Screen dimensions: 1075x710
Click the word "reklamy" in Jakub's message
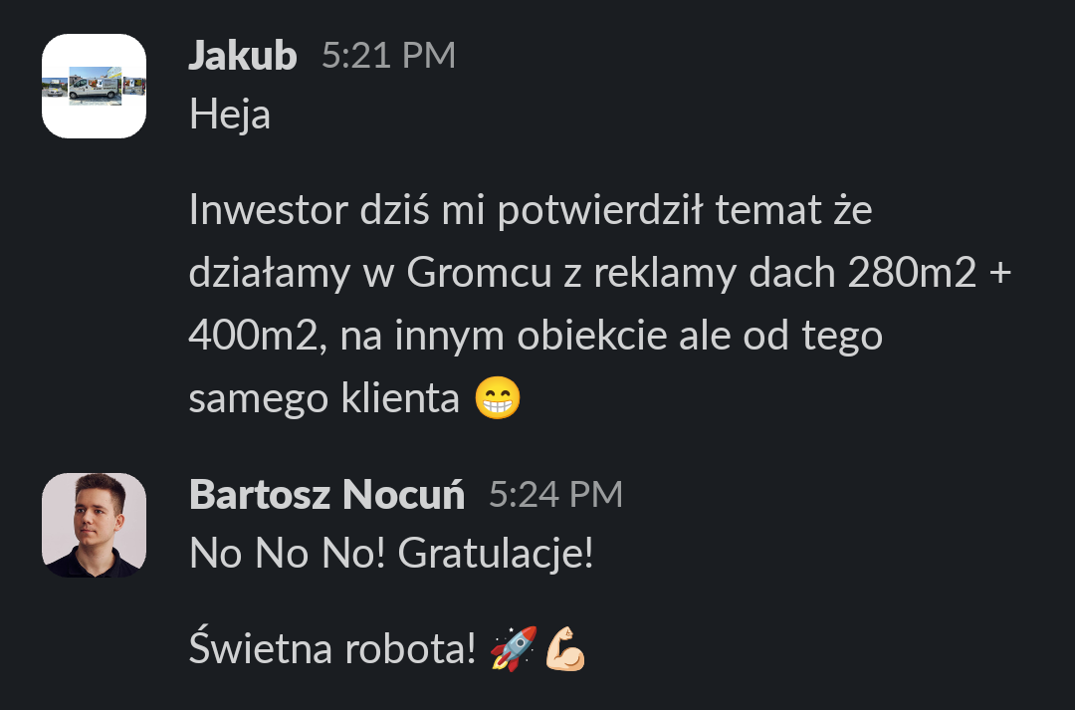click(x=665, y=273)
